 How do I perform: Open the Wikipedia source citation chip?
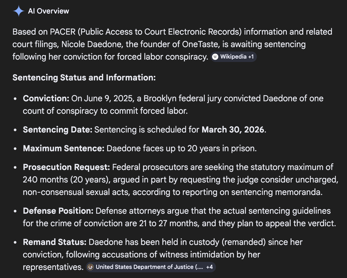[233, 57]
